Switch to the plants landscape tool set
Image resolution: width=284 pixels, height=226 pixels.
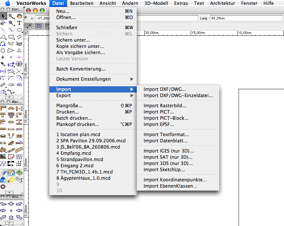click(x=19, y=173)
